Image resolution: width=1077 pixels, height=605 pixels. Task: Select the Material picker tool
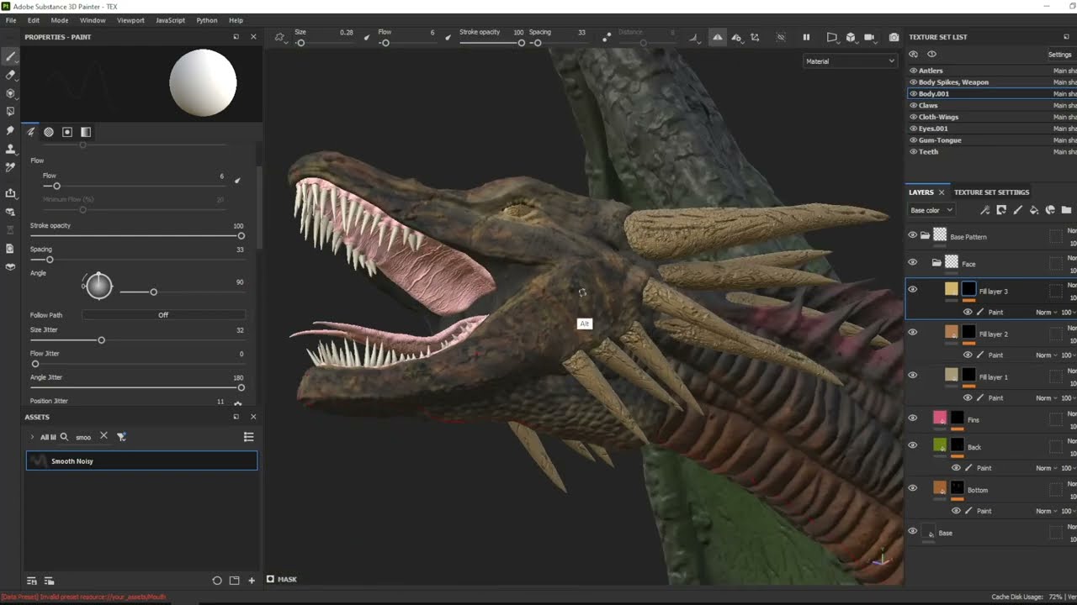10,167
